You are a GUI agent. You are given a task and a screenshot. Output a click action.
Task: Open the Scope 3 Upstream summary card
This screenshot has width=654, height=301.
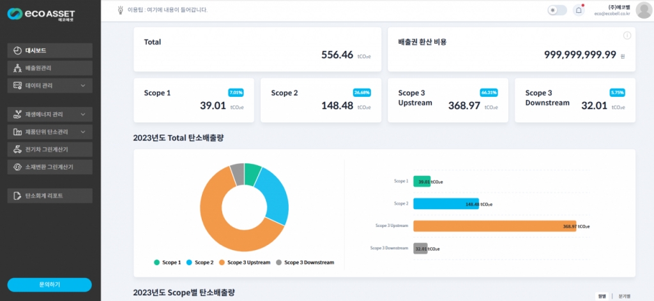click(448, 100)
